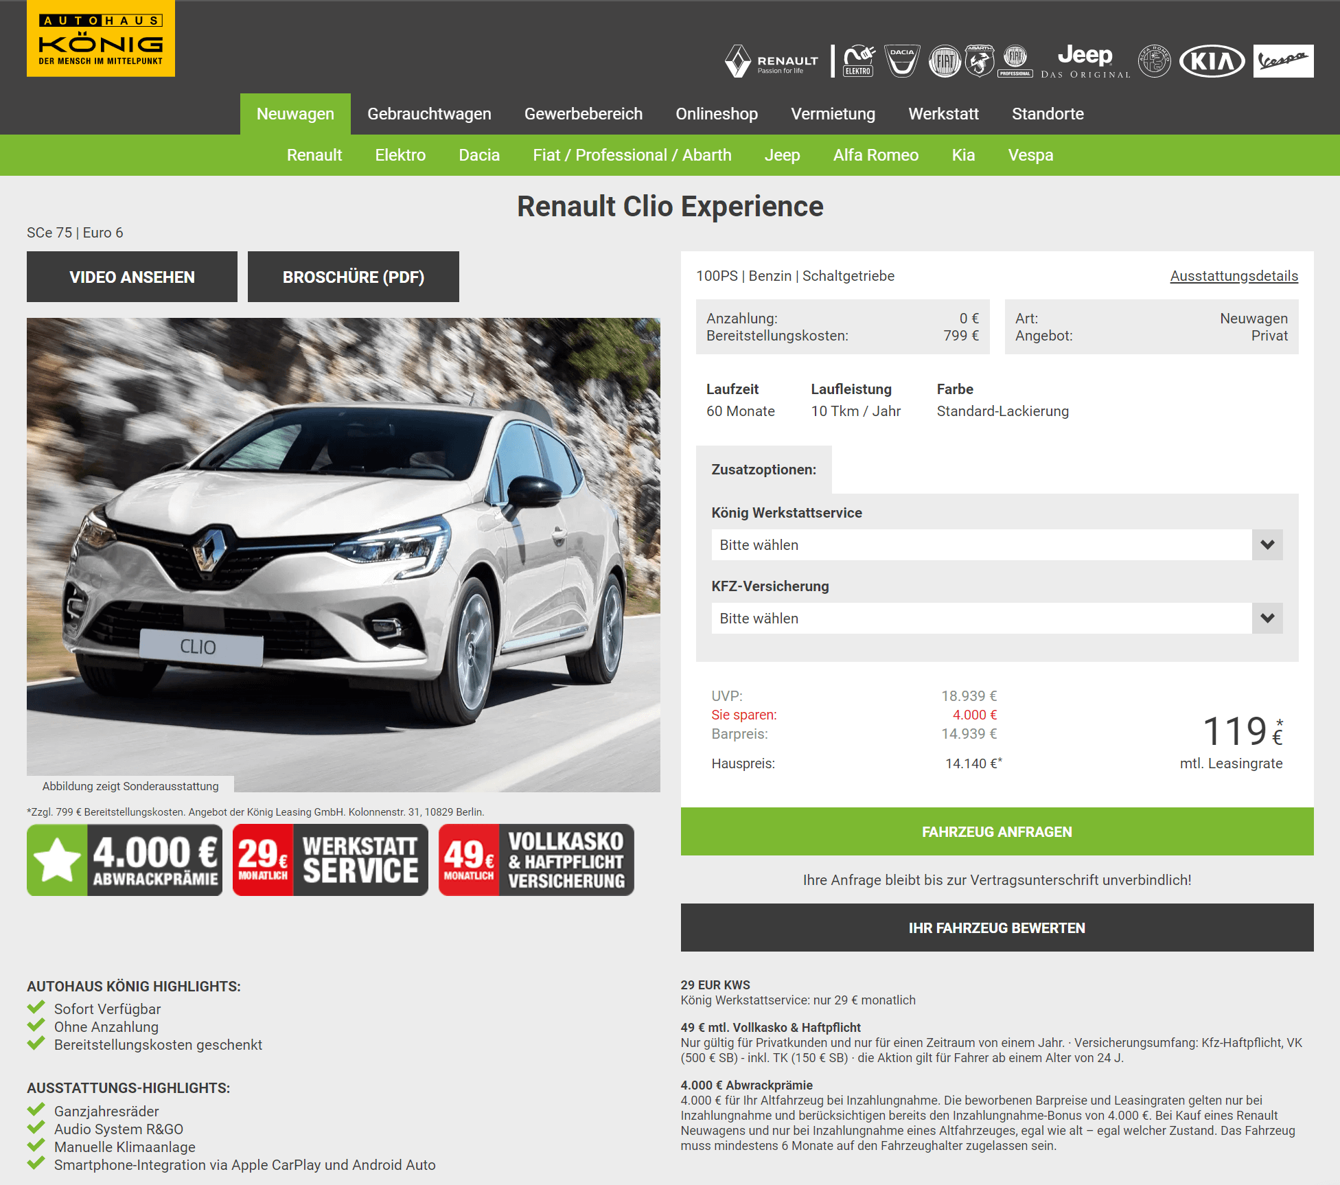Select the Alfa Romeo emblem

click(x=1155, y=61)
